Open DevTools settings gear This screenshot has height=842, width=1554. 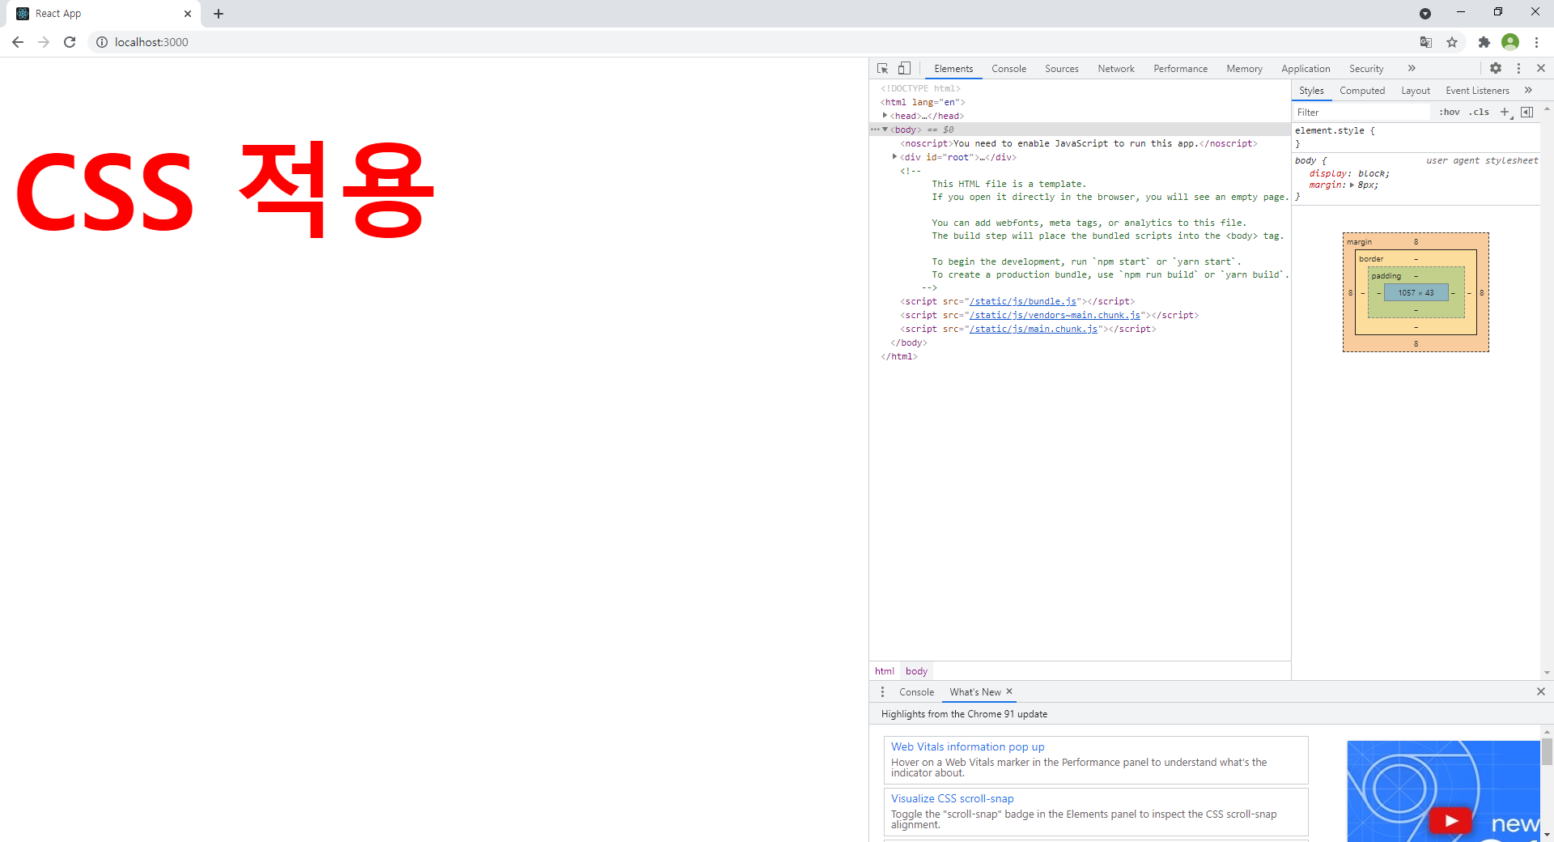tap(1496, 69)
